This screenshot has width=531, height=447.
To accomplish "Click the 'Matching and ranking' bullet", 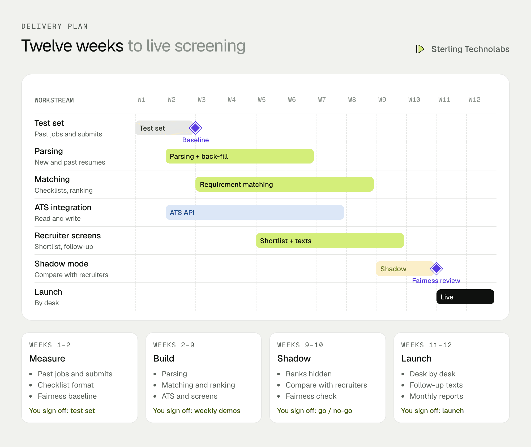I will click(198, 385).
